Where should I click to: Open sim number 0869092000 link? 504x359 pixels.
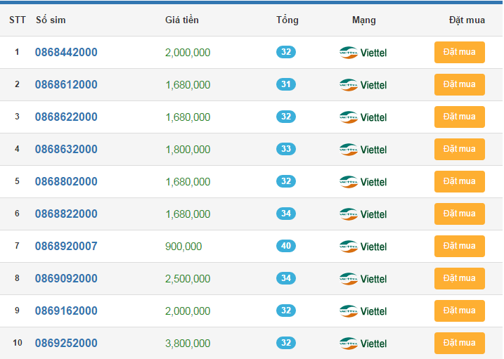(66, 278)
